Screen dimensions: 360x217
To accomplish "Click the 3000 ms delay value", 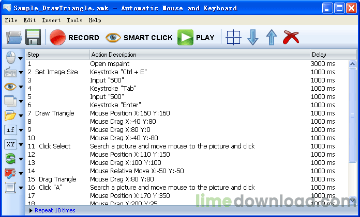I will (323, 63).
